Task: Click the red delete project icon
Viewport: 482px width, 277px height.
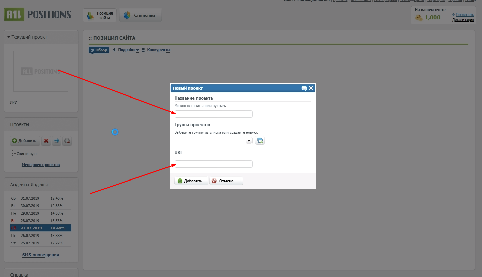Action: click(46, 141)
